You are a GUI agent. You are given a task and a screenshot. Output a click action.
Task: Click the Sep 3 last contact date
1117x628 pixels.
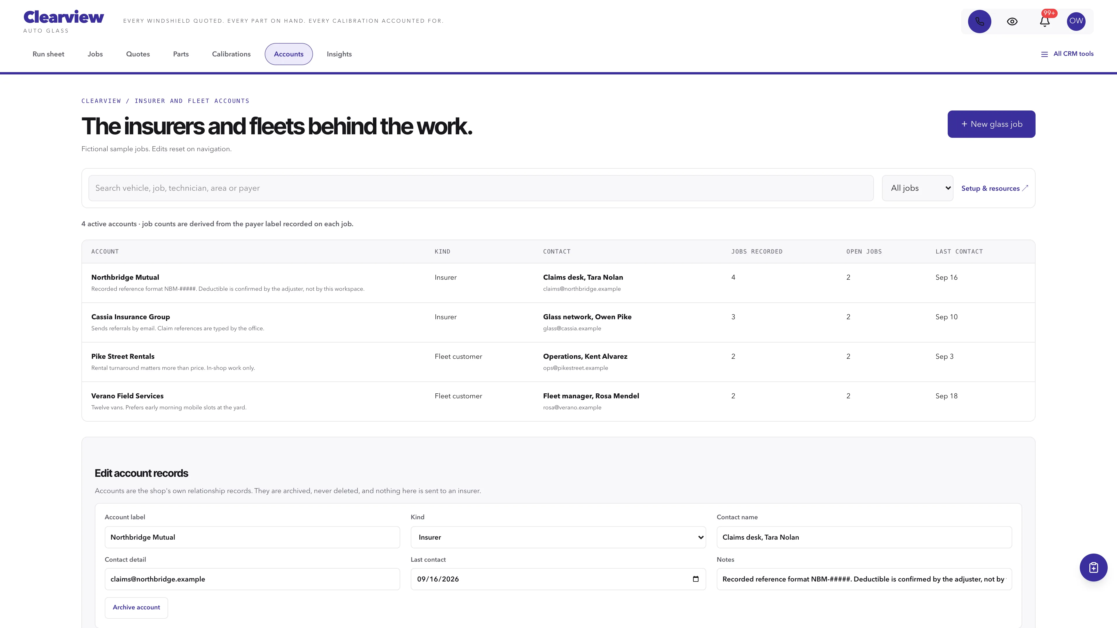pyautogui.click(x=944, y=356)
